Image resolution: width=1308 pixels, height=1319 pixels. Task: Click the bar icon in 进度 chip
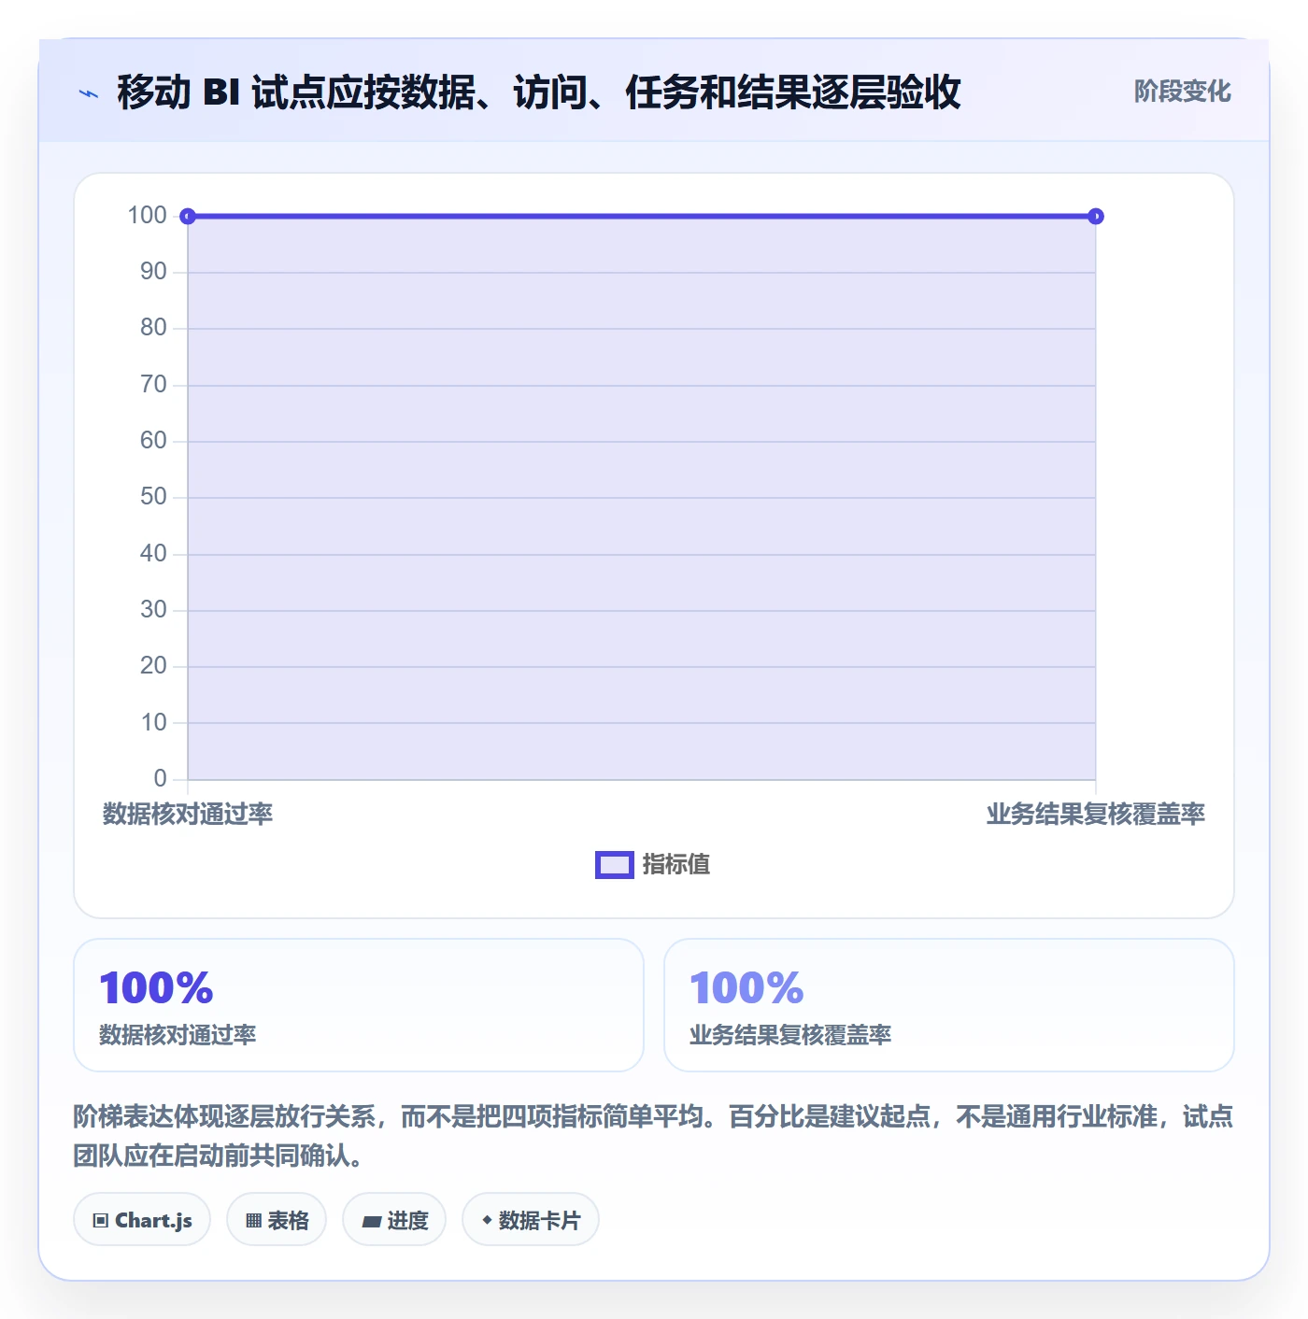point(372,1221)
